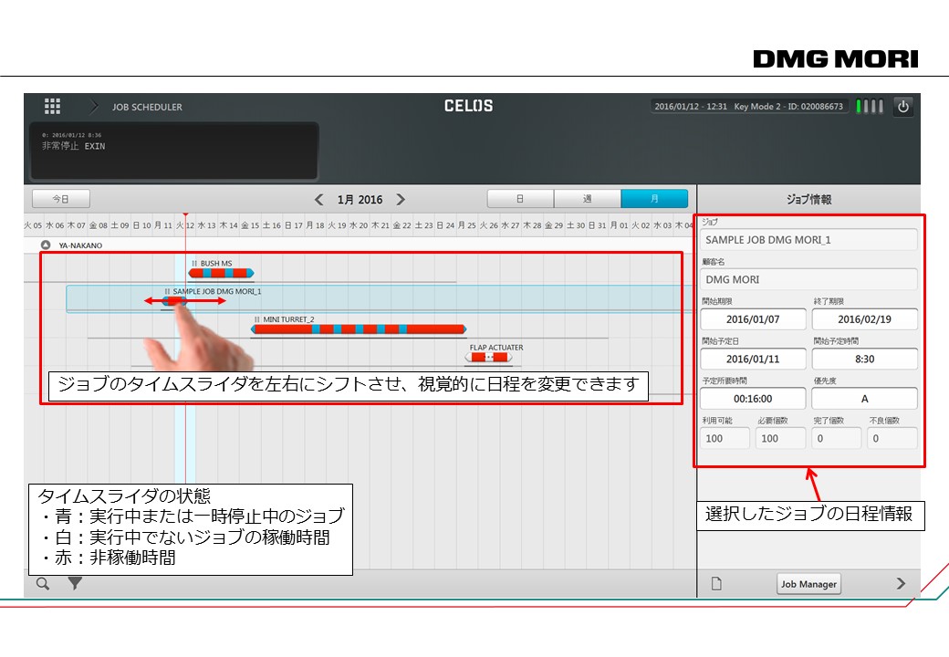
Task: Open the priority field showing A
Action: tap(864, 399)
